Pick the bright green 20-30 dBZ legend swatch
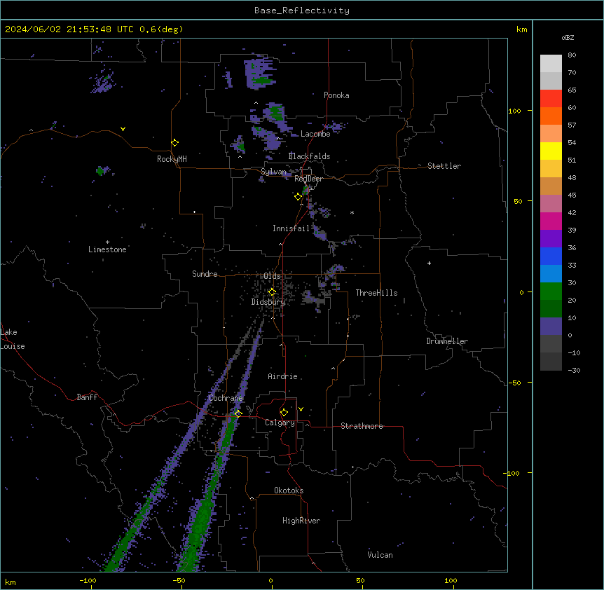The width and height of the screenshot is (604, 590). tap(551, 291)
